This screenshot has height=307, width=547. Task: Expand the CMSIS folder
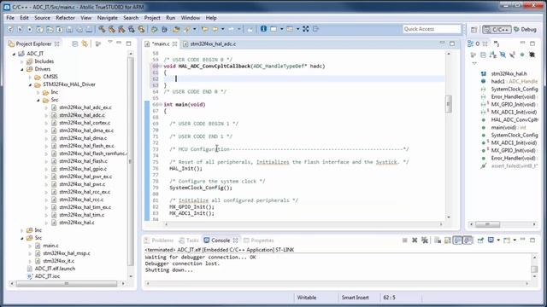coord(30,77)
